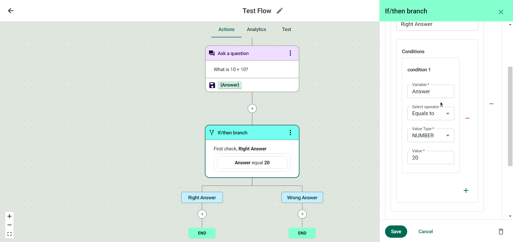Click the Save button
513x242 pixels.
pyautogui.click(x=396, y=232)
